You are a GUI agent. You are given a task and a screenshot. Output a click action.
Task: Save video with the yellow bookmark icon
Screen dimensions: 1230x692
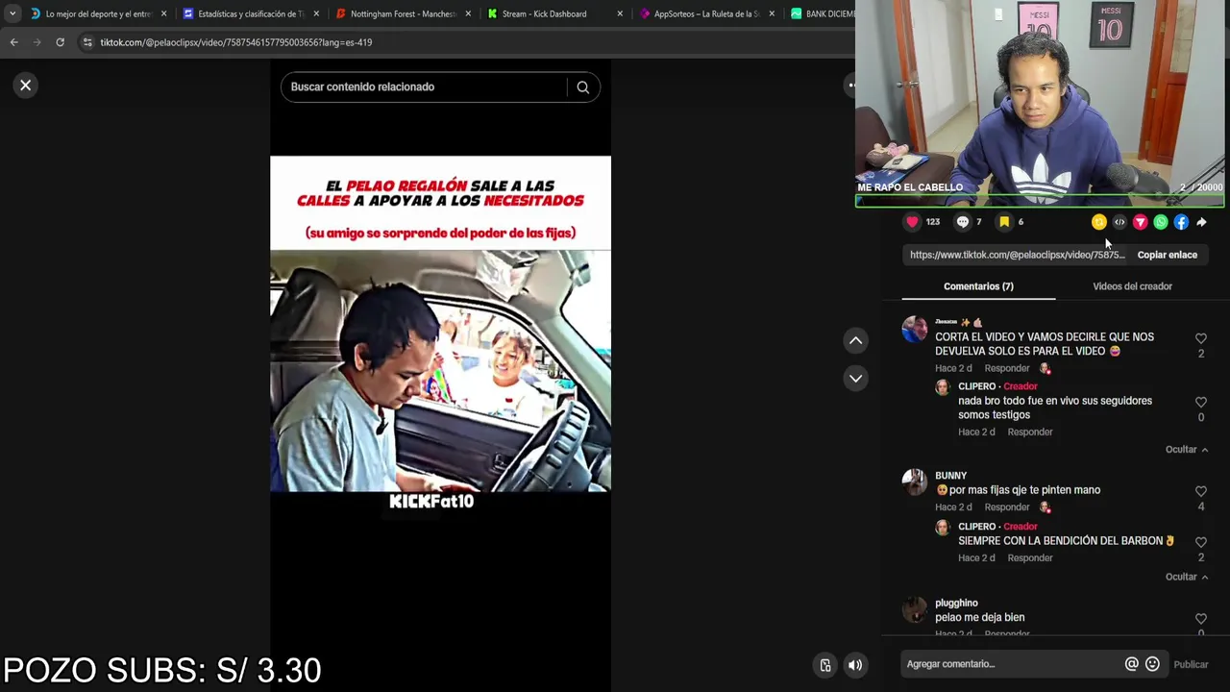pos(1004,222)
